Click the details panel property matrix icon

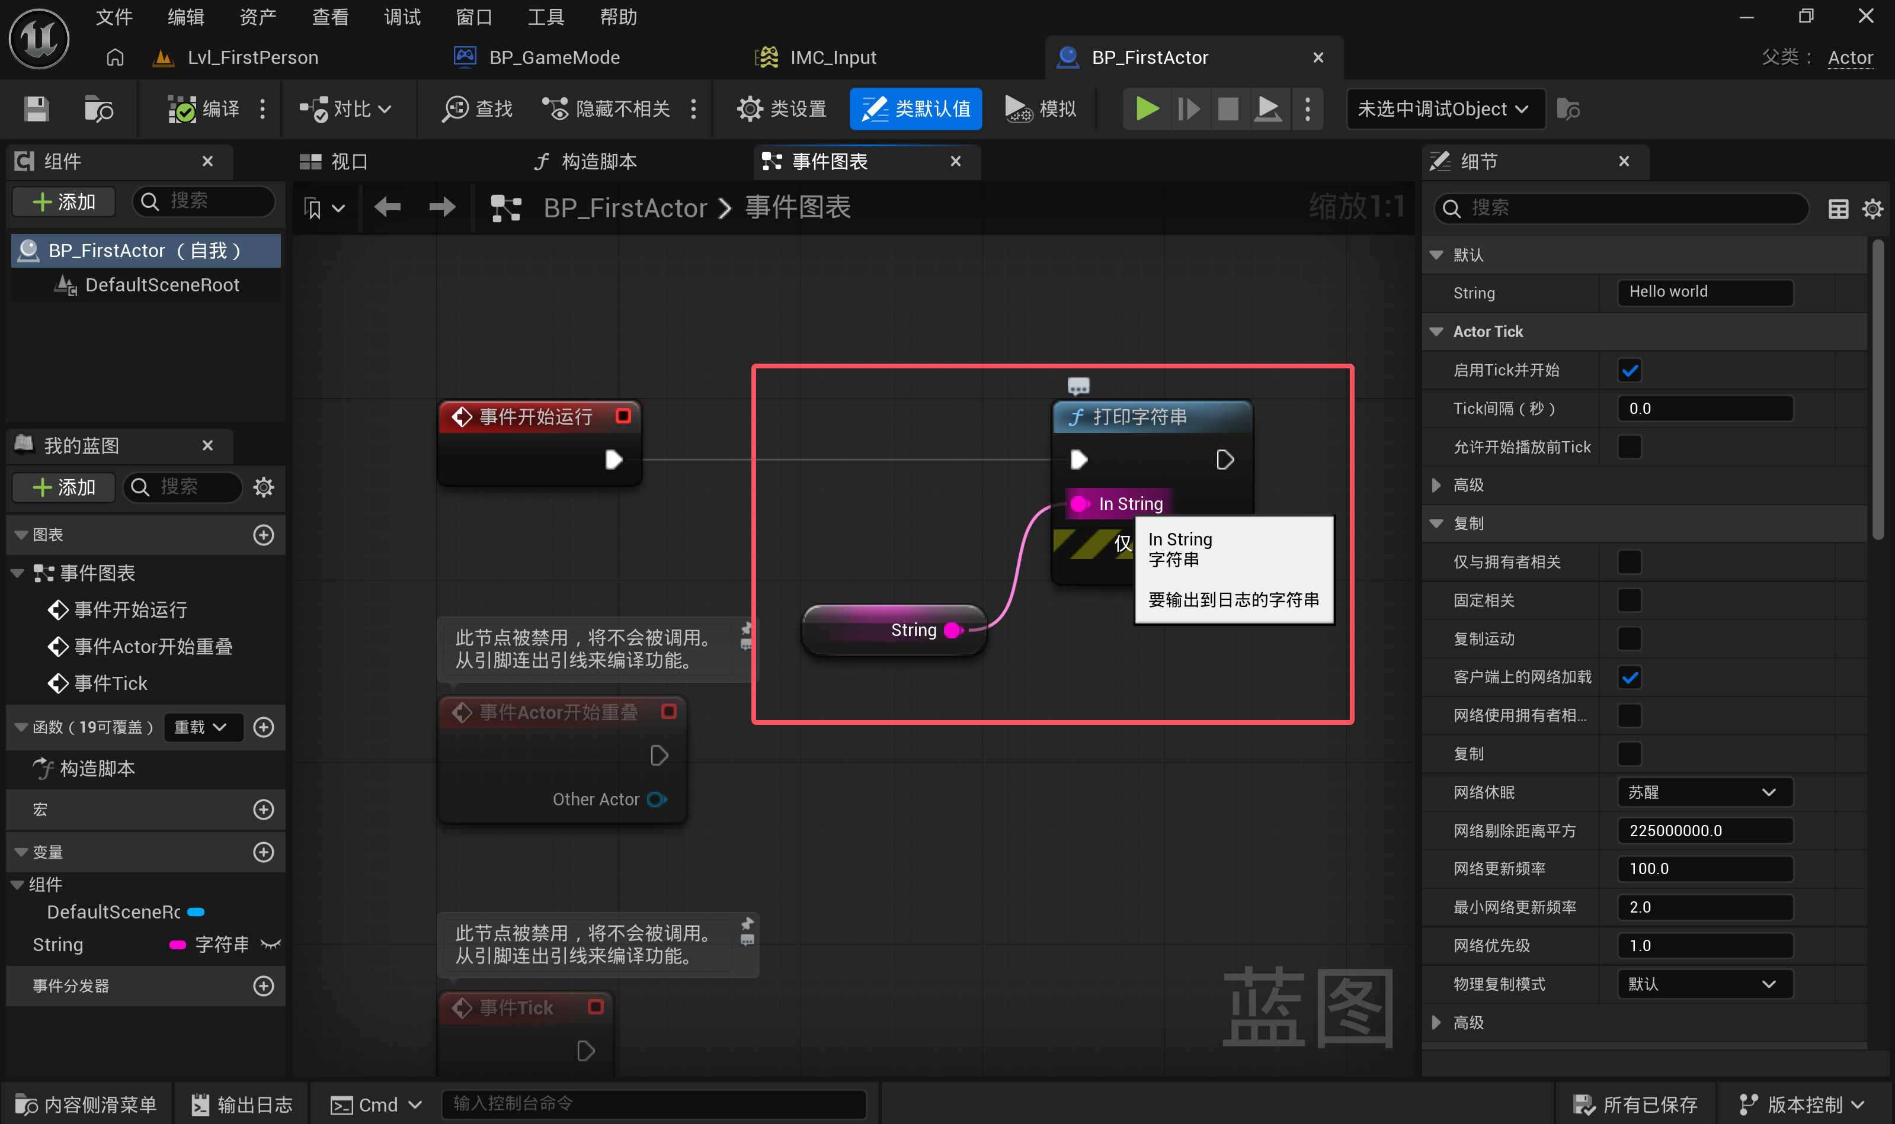pos(1838,208)
